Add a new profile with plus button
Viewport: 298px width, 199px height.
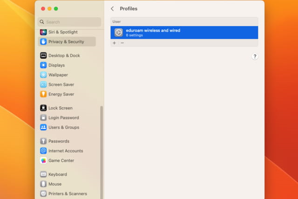coord(115,43)
